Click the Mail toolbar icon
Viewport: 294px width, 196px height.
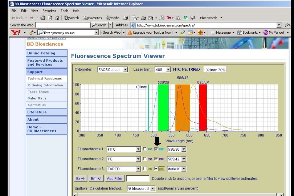coord(134,18)
